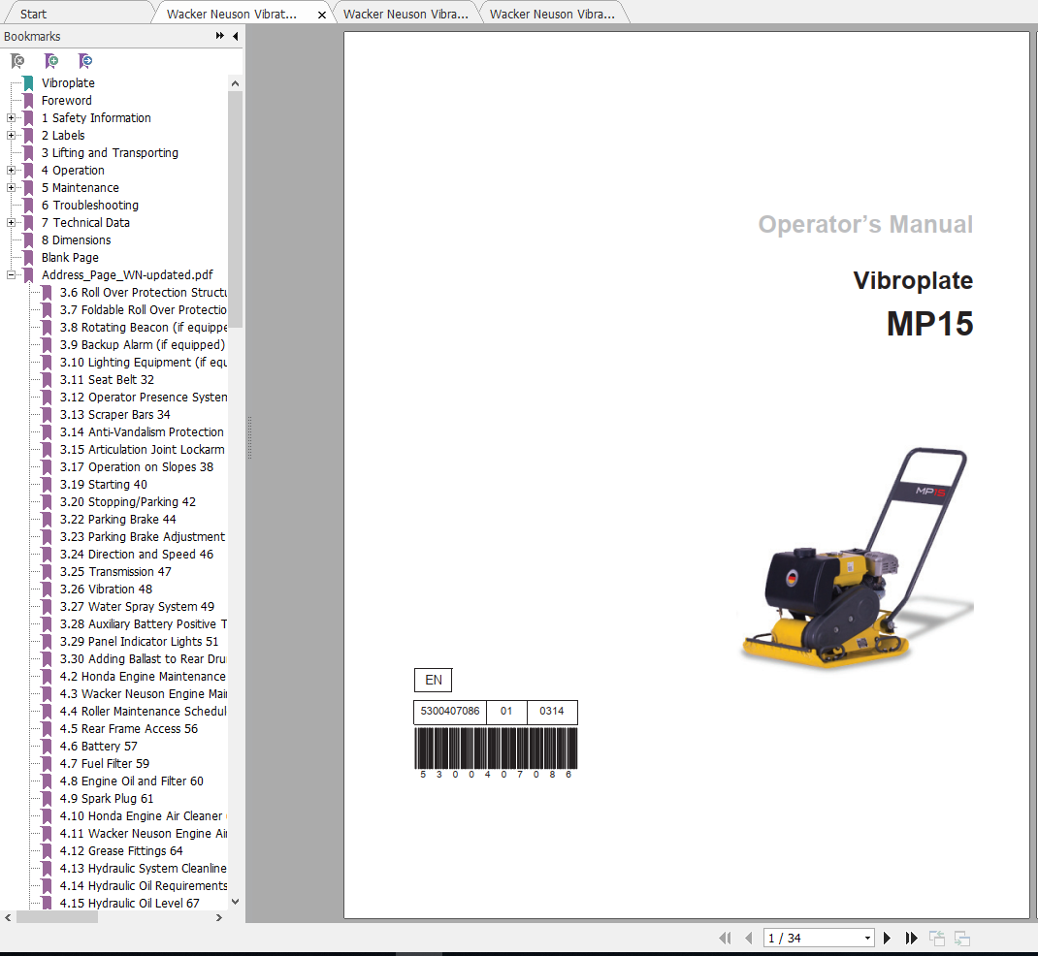The height and width of the screenshot is (956, 1038).
Task: Open the Blank Page bookmark
Action: [70, 257]
